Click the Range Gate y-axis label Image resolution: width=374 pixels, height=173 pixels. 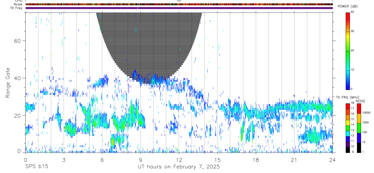(x=8, y=83)
